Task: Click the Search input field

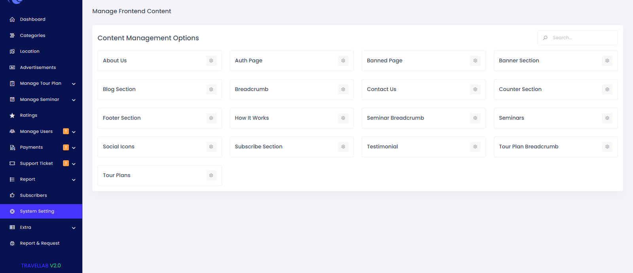Action: pos(582,38)
